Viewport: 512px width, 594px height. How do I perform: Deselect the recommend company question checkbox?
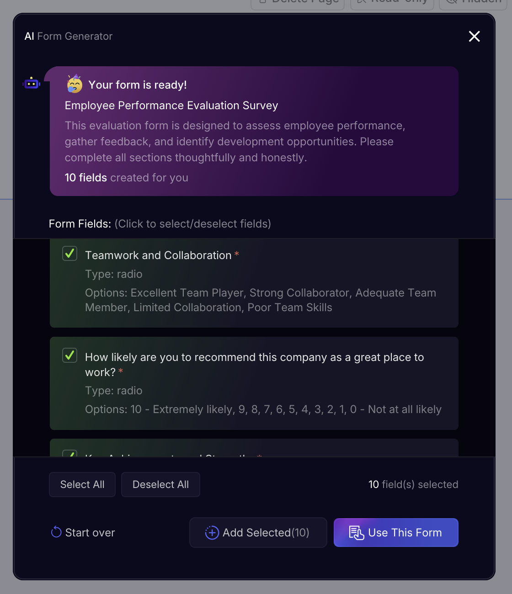pos(69,355)
